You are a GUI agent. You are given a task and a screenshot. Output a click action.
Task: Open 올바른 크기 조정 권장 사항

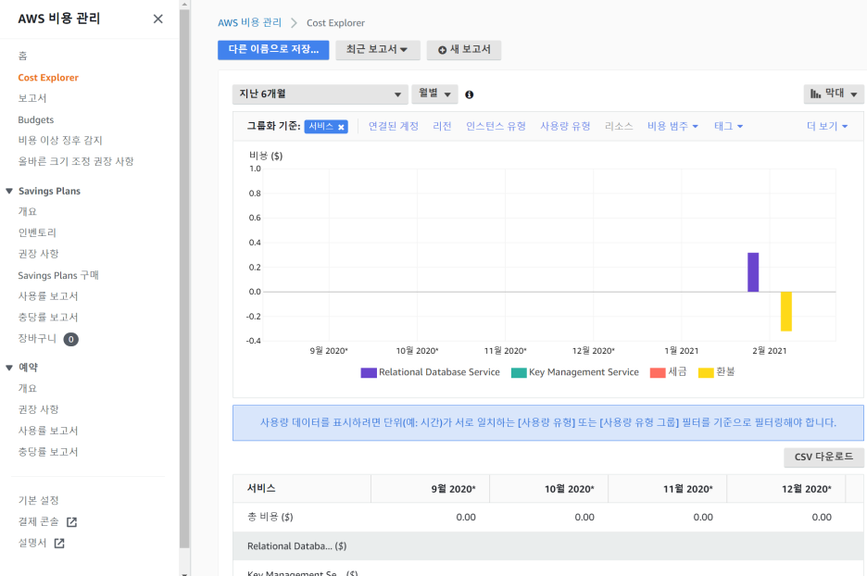pos(76,161)
